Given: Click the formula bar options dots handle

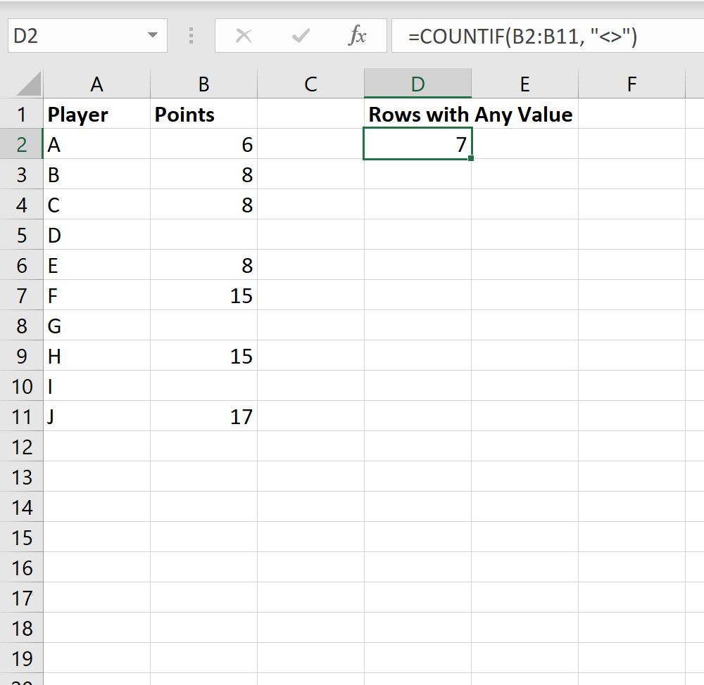Looking at the screenshot, I should tap(191, 35).
